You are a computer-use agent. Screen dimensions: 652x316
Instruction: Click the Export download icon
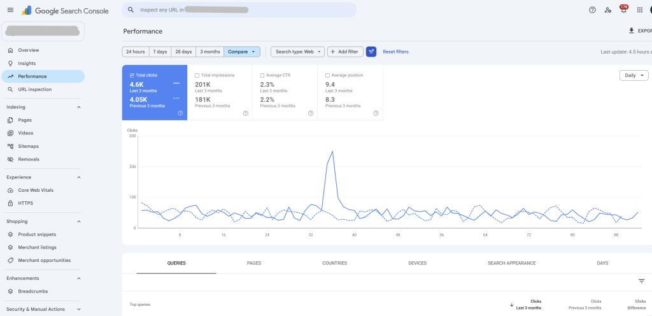(x=631, y=31)
